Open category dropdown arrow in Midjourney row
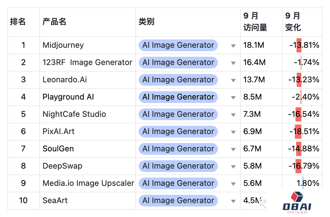Image resolution: width=330 pixels, height=217 pixels. [x=233, y=46]
